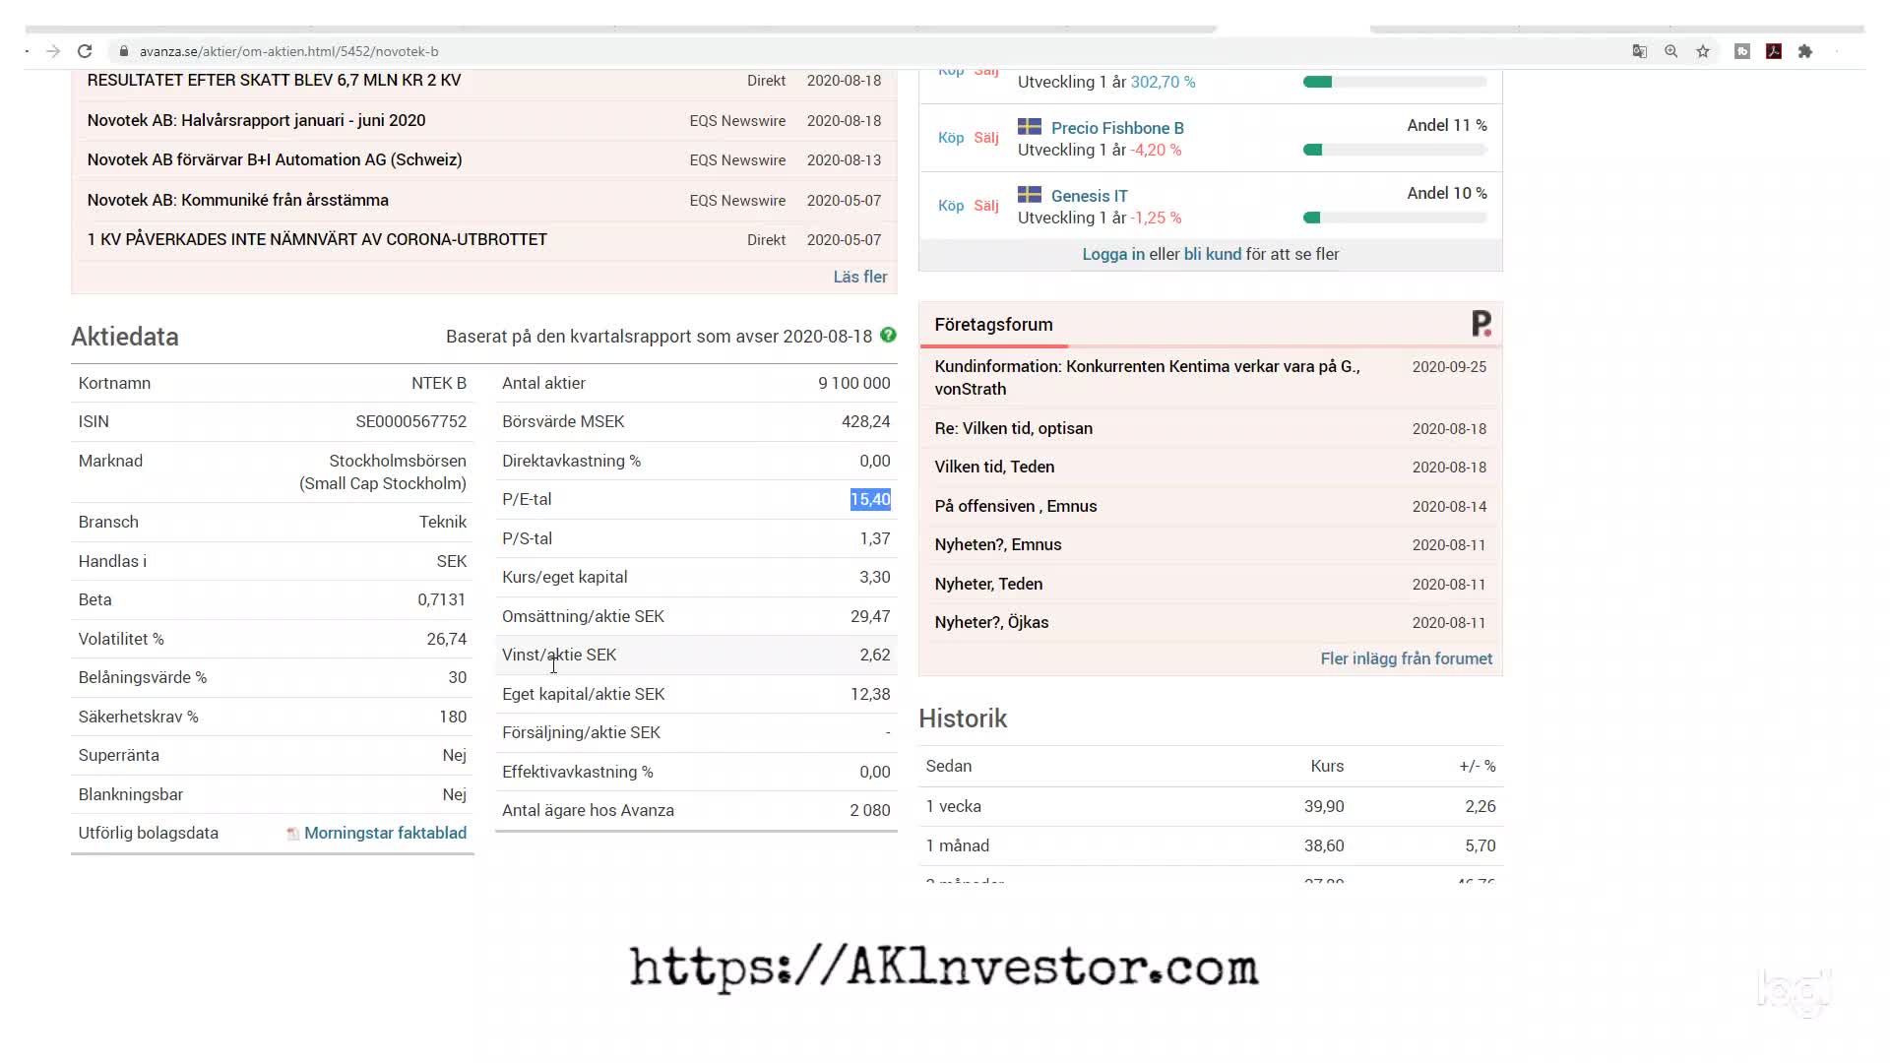Select the Aktiedata section heading
Image resolution: width=1890 pixels, height=1063 pixels.
(x=125, y=337)
